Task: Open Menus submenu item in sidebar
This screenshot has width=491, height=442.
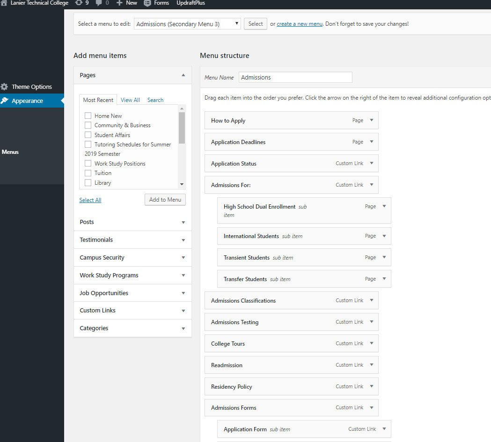Action: tap(10, 152)
